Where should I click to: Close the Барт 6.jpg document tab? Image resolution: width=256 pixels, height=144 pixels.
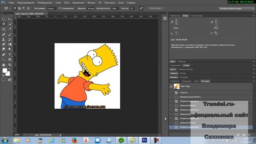46,14
